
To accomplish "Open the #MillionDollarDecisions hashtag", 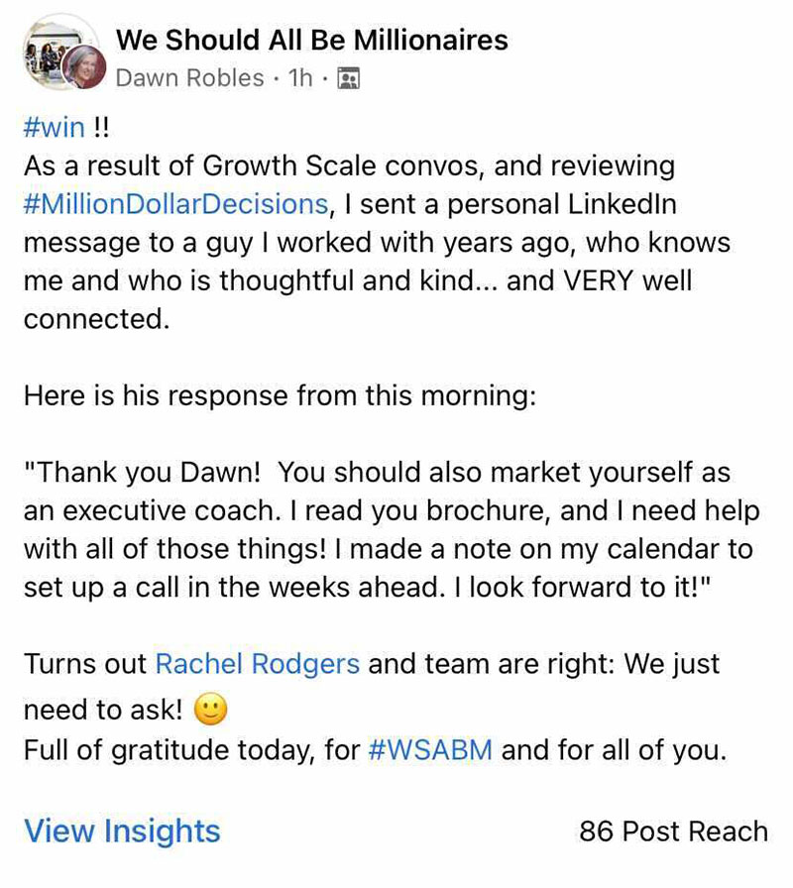I will pyautogui.click(x=175, y=204).
